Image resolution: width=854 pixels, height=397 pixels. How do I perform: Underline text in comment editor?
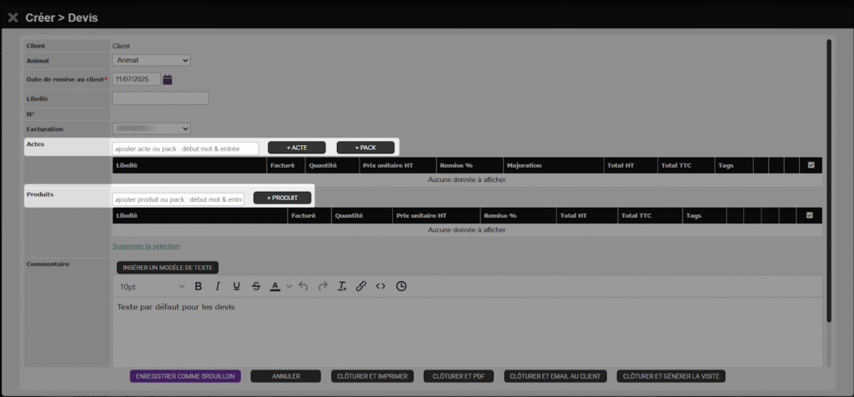pyautogui.click(x=237, y=286)
